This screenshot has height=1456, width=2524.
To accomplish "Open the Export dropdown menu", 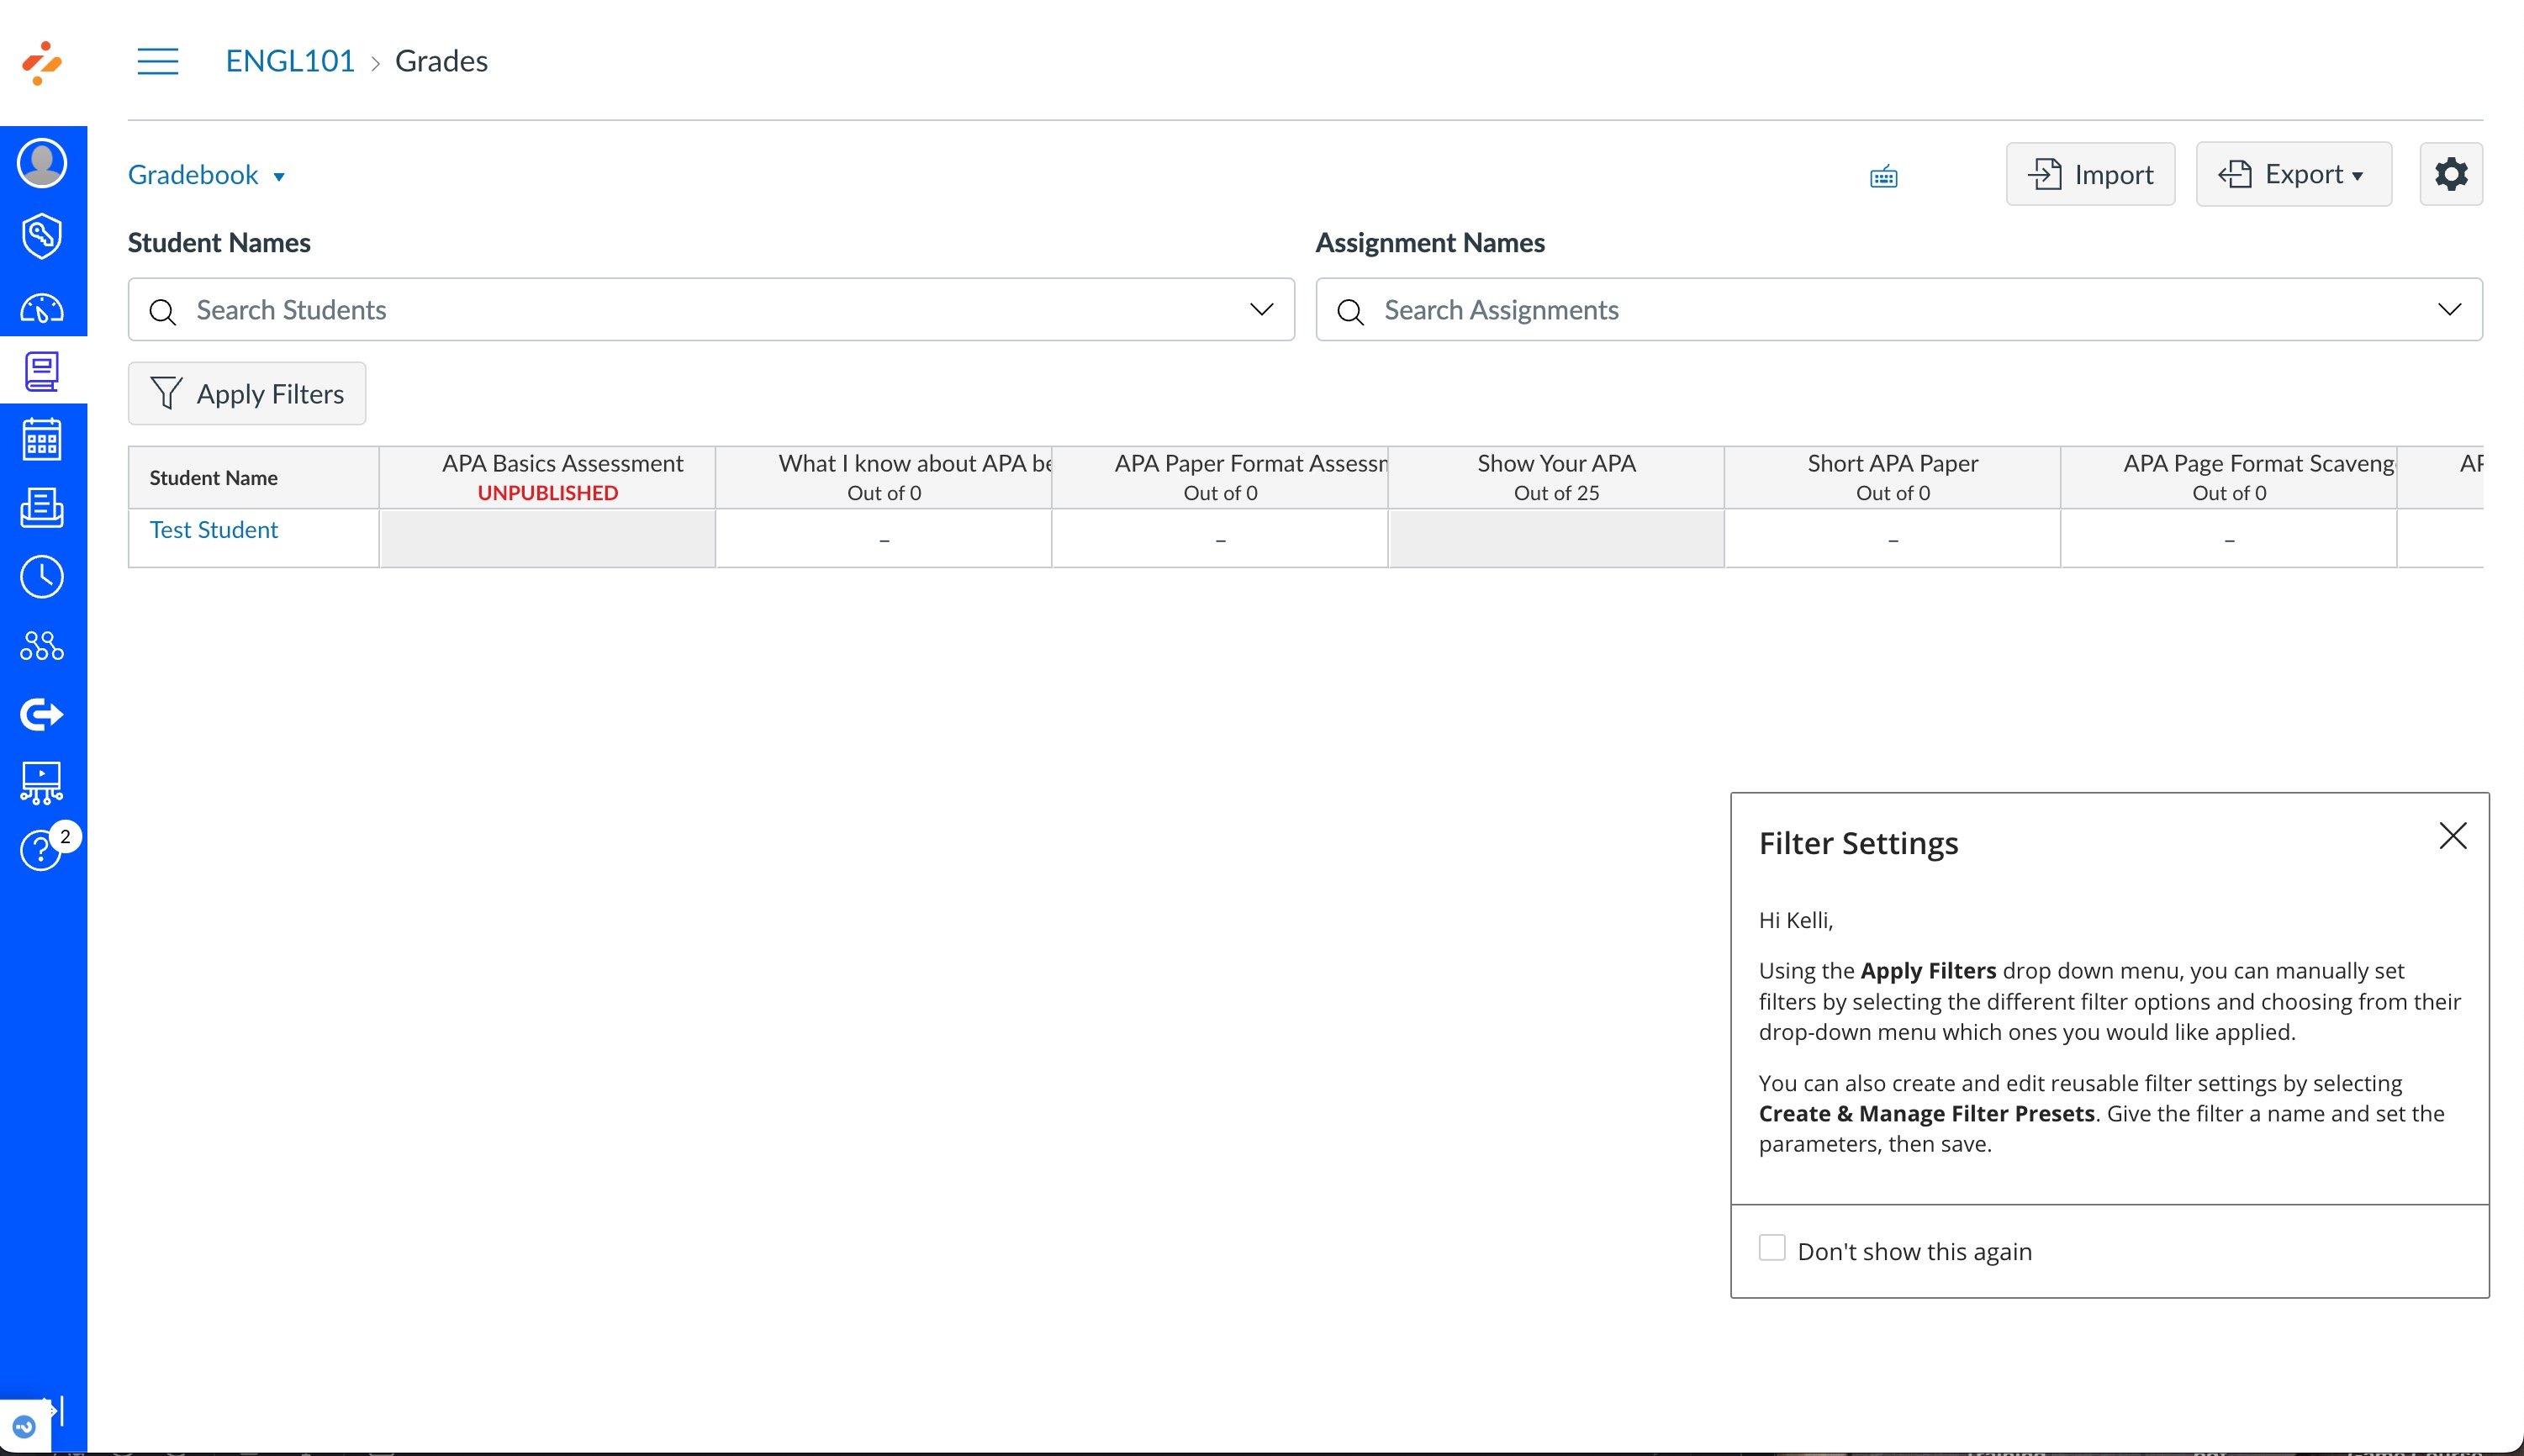I will [x=2293, y=174].
